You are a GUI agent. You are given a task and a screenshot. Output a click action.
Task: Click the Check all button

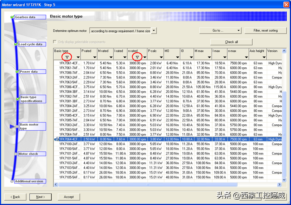[x=231, y=42]
